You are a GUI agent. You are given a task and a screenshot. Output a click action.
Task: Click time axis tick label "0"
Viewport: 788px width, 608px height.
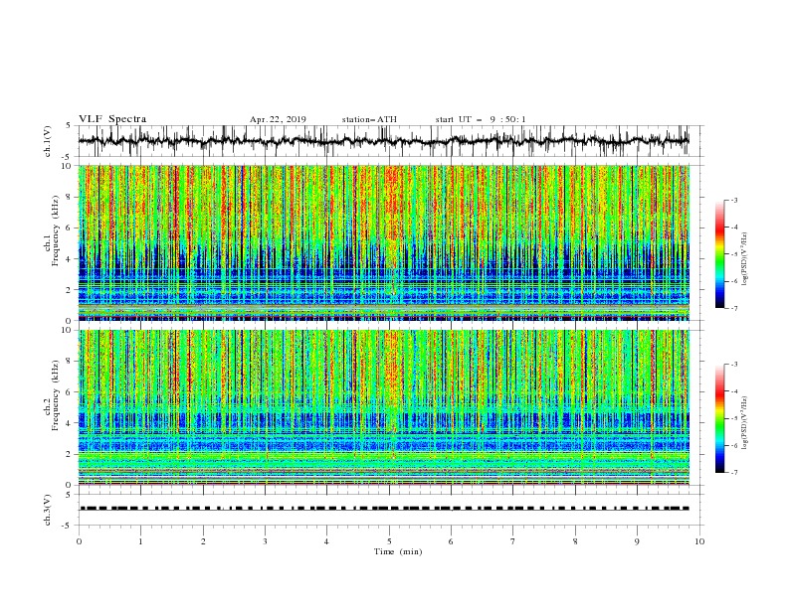[x=79, y=541]
